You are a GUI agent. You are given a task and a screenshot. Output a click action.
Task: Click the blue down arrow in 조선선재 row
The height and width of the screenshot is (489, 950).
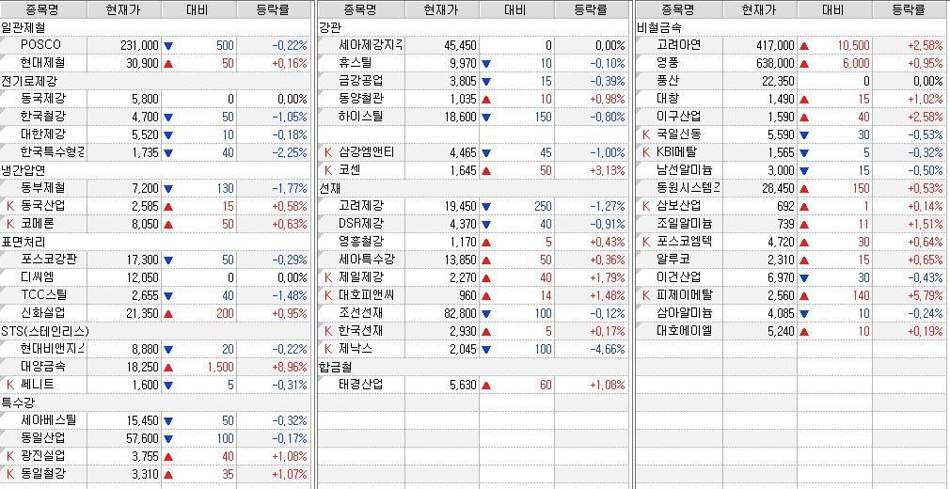(486, 313)
